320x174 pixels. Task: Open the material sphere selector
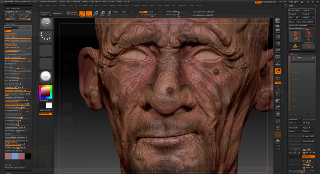coord(46,77)
